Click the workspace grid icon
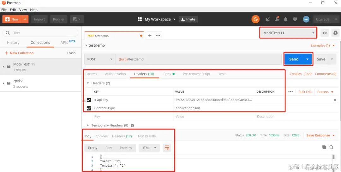The image size is (341, 172). [x=140, y=19]
